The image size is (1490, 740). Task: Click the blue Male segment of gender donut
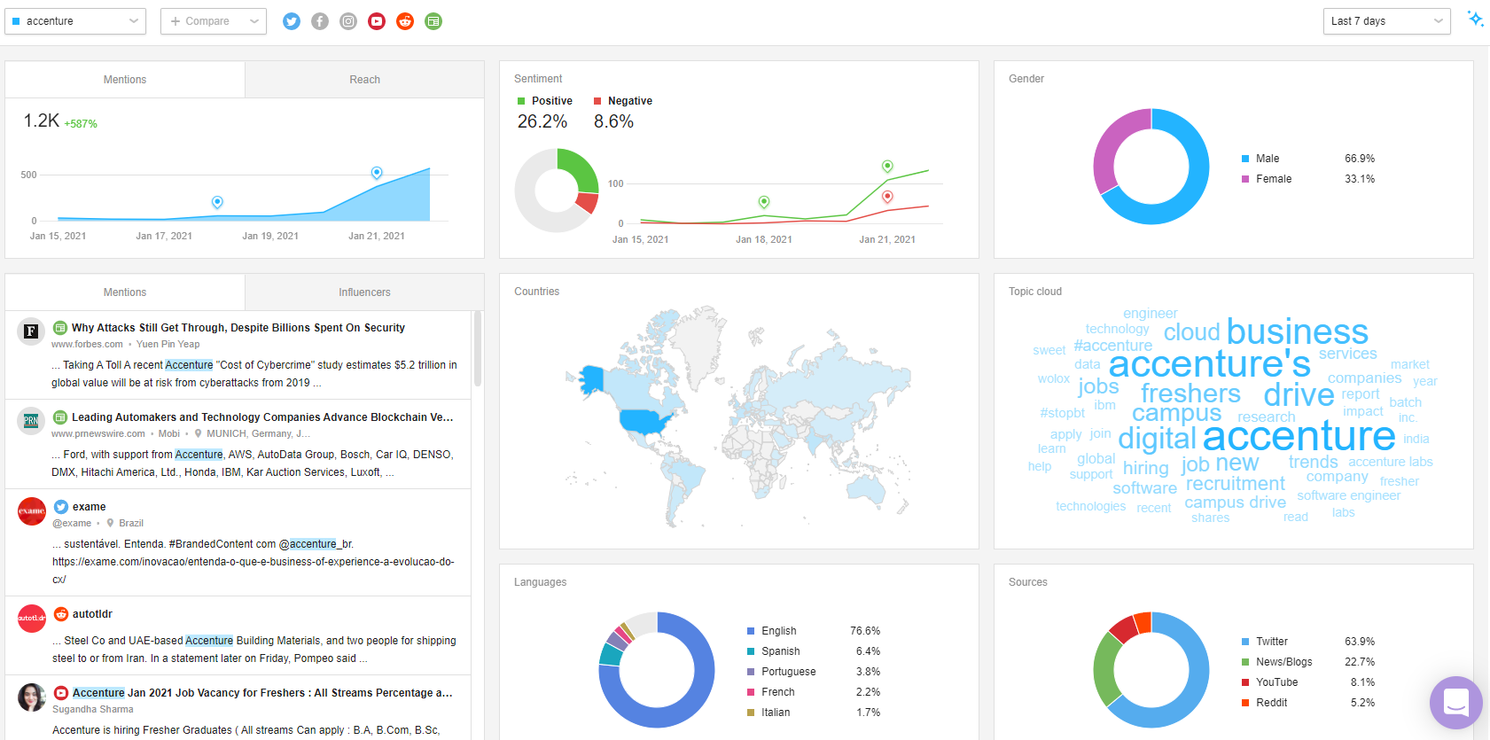[1192, 189]
